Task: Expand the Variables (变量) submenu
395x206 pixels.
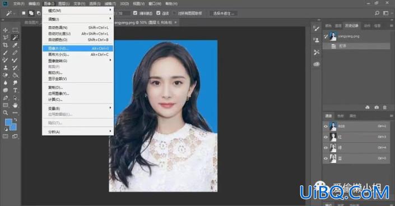Action: tap(78, 108)
